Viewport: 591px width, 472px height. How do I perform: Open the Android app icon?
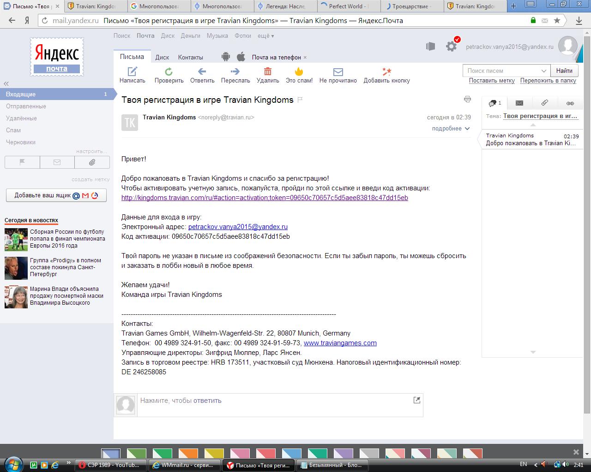point(226,57)
